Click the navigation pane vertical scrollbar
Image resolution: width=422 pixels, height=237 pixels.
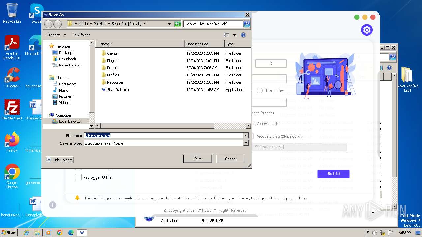pos(92,79)
